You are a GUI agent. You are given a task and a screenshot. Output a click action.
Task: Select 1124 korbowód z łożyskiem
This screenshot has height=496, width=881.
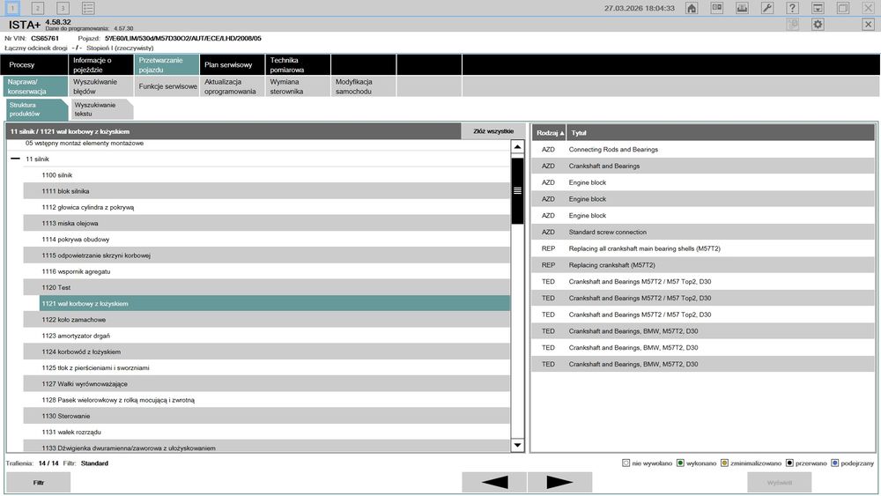266,352
